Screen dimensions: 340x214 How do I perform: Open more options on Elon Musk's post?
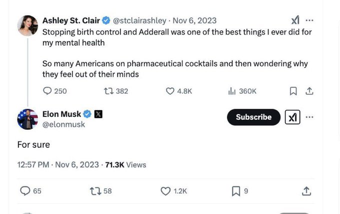pyautogui.click(x=310, y=117)
